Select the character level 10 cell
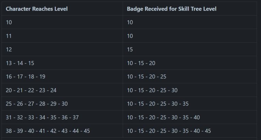Image resolution: width=261 pixels, height=140 pixels. [x=62, y=22]
